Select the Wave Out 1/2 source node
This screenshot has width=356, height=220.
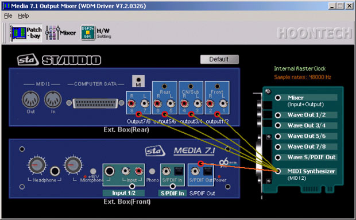pos(278,115)
